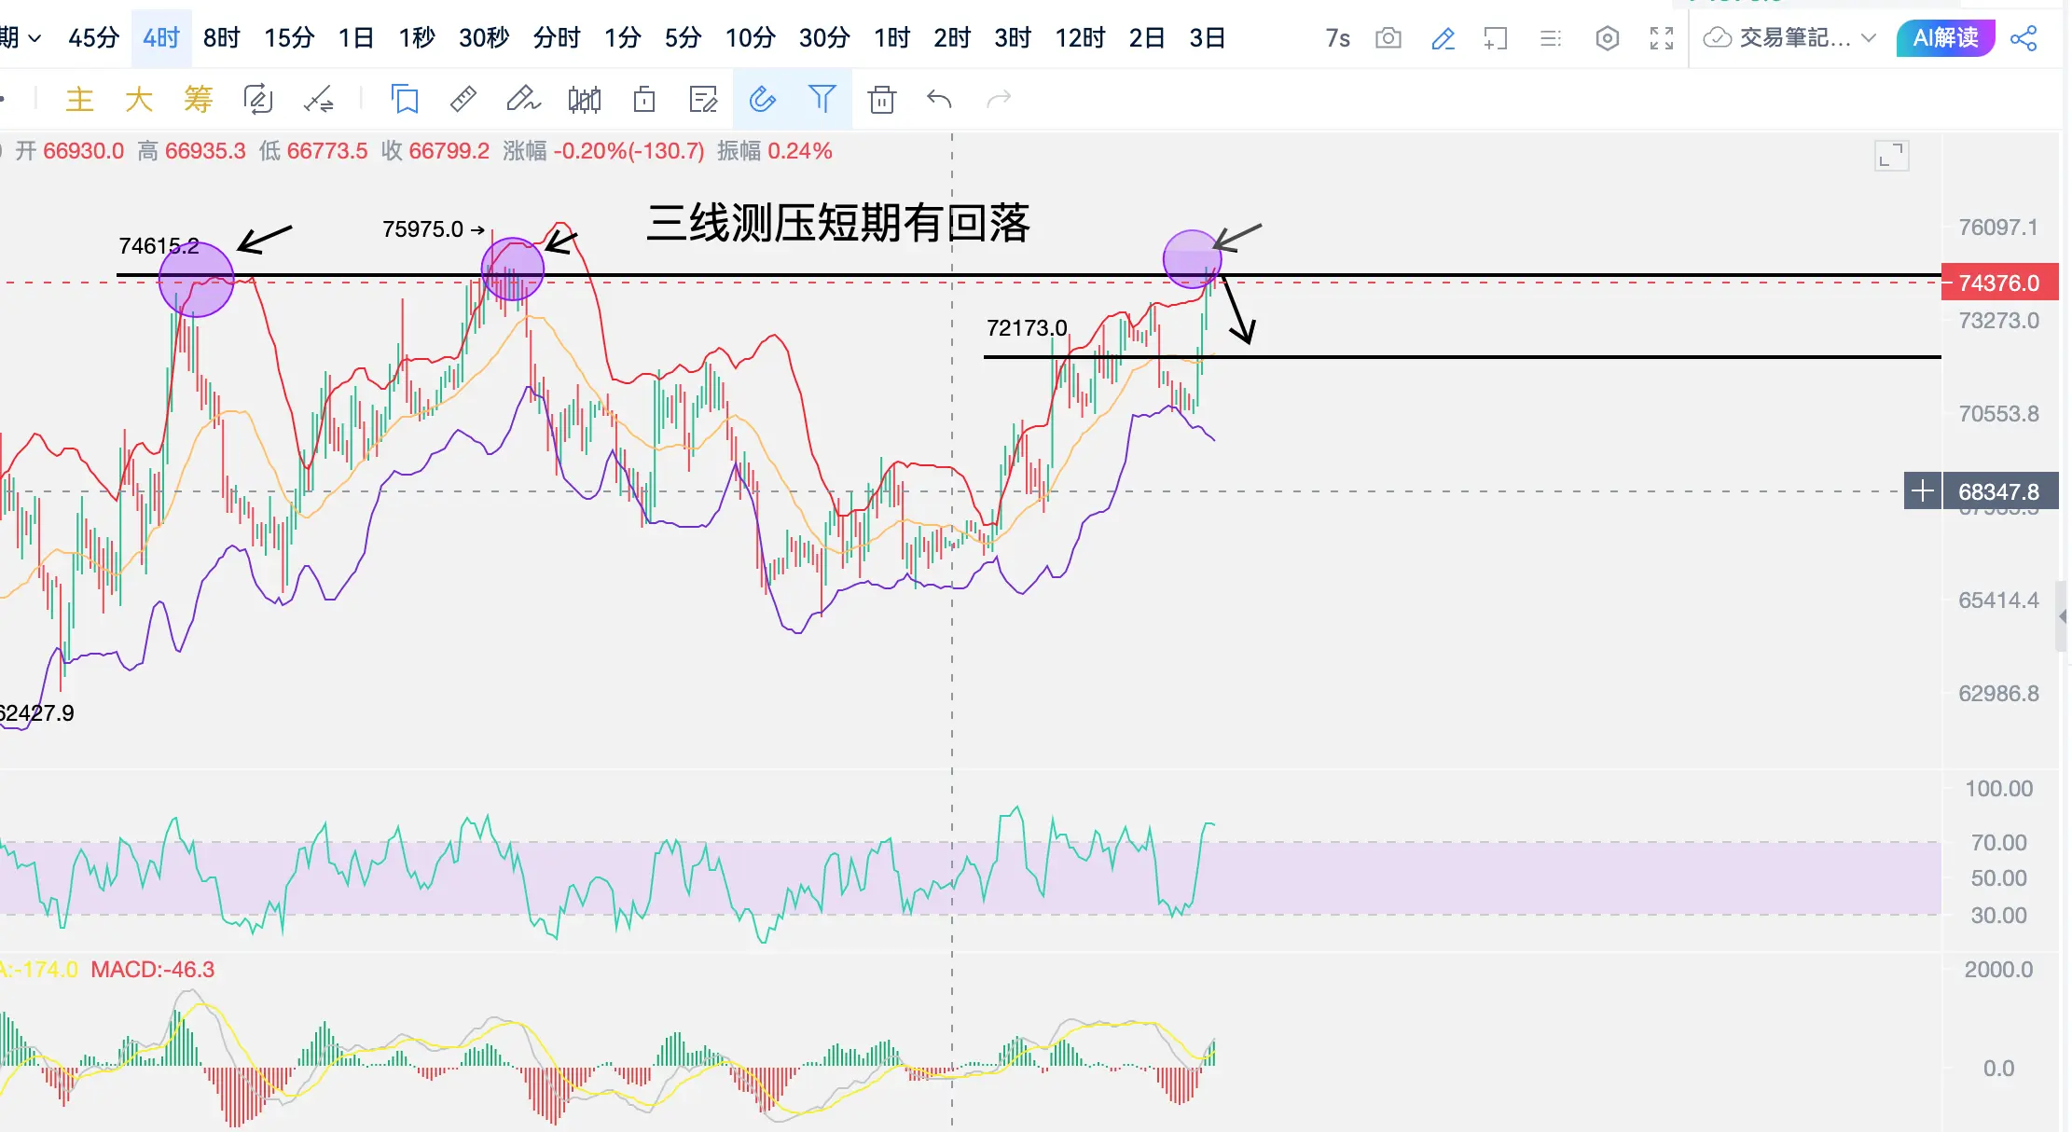Collapse the right side panel arrow
Image resolution: width=2072 pixels, height=1132 pixels.
tap(2062, 616)
